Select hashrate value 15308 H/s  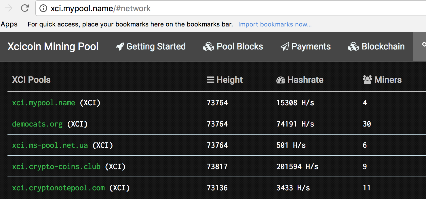pyautogui.click(x=295, y=103)
